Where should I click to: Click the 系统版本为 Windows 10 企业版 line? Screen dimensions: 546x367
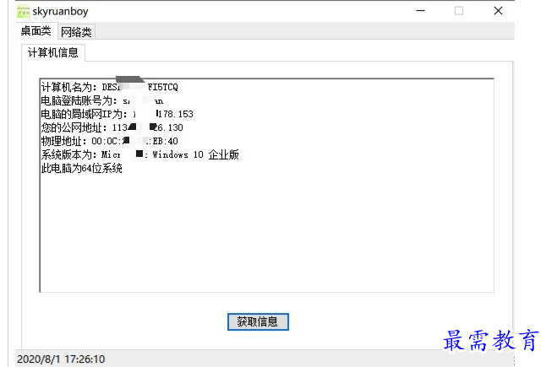point(140,154)
